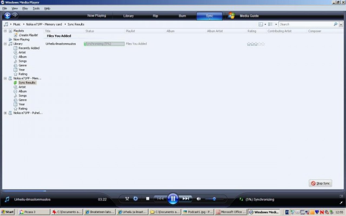The image size is (346, 216).
Task: Click the magnifier icon in Search box
Action: tap(335, 24)
